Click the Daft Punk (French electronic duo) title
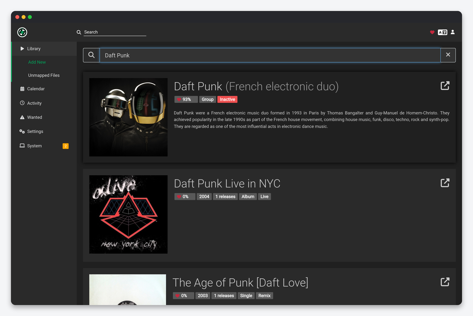This screenshot has height=316, width=473. 256,86
